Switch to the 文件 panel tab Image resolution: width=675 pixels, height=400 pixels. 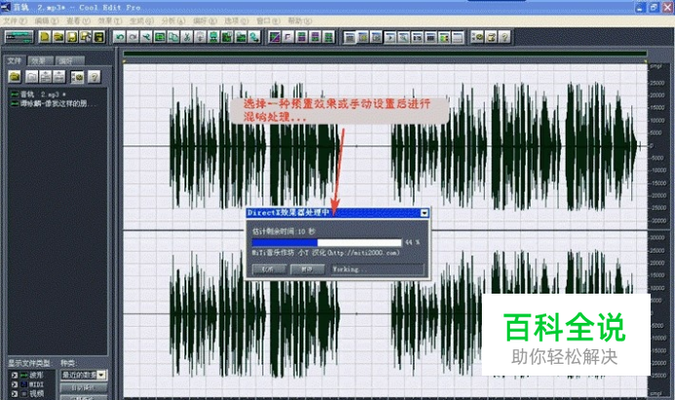coord(15,60)
